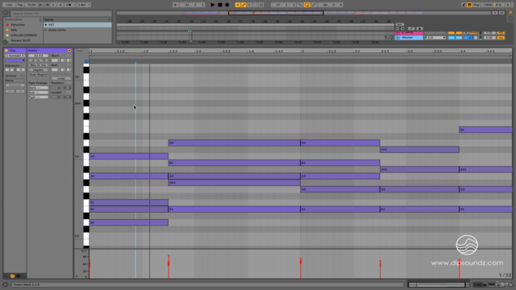Toggle Draw Mode pencil icon
The image size is (516, 290).
point(464,5)
